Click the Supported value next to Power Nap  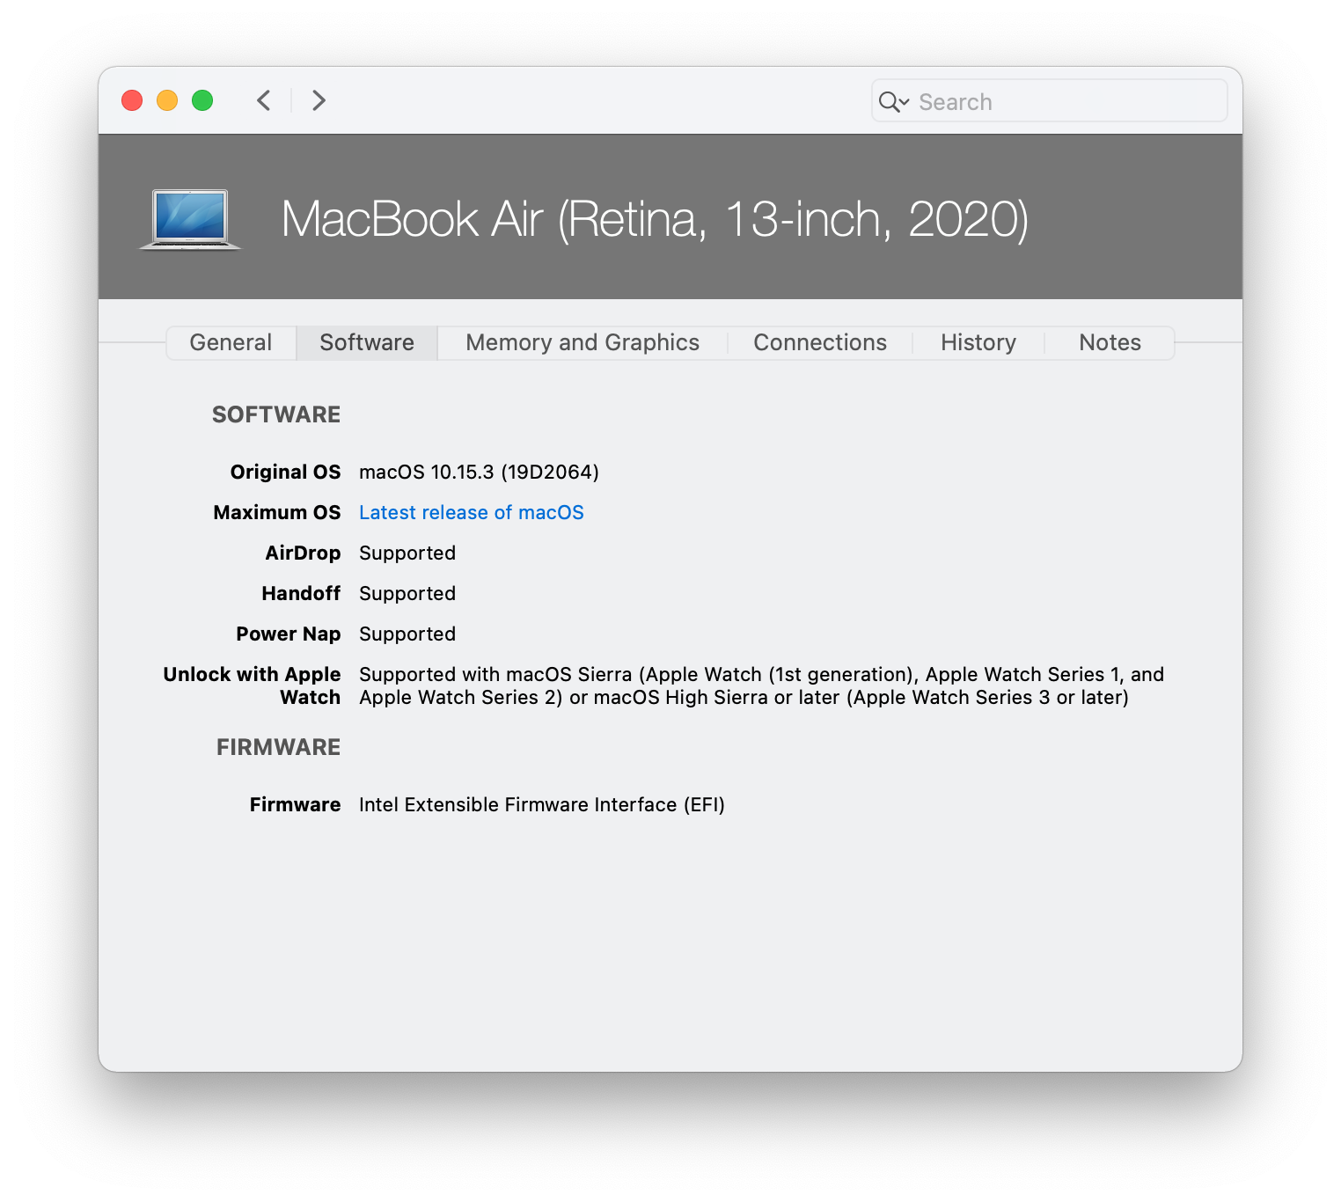point(407,634)
